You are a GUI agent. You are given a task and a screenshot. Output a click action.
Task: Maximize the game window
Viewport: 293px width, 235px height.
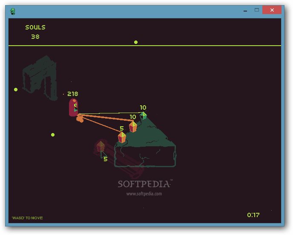(x=257, y=10)
